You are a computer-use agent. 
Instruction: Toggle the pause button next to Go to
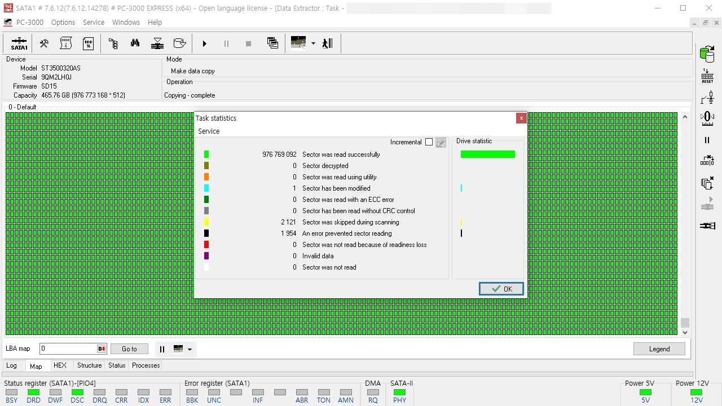pyautogui.click(x=162, y=349)
